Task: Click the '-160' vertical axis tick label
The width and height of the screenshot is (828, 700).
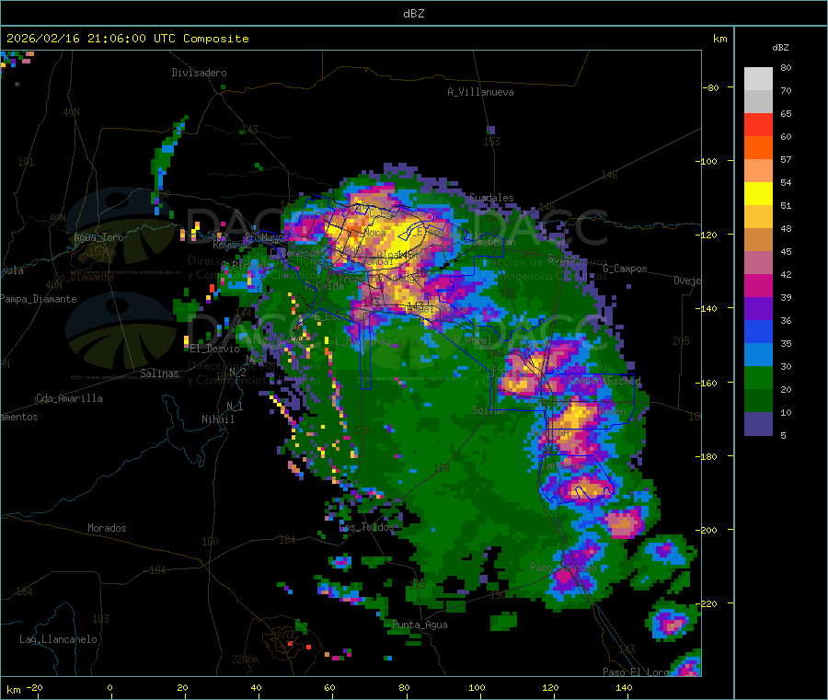Action: point(707,383)
